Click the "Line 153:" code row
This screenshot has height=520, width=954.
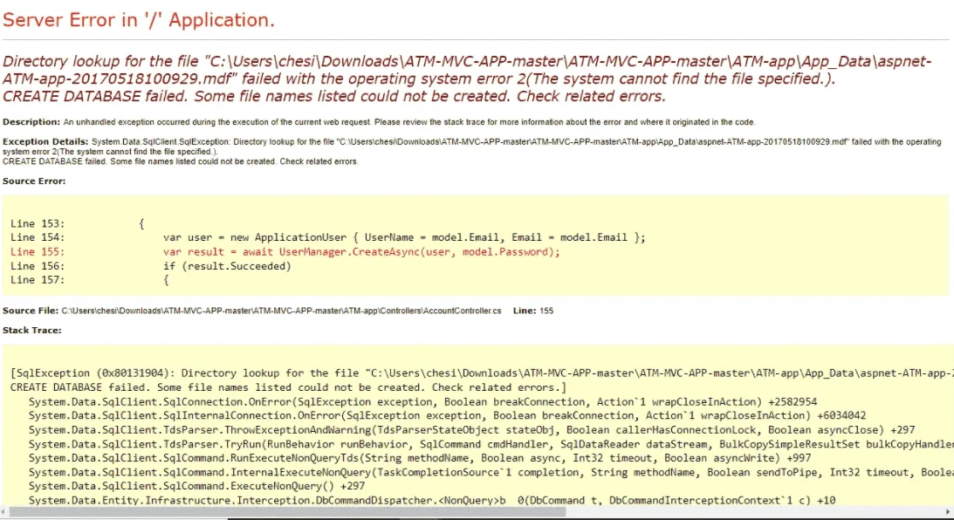(78, 224)
